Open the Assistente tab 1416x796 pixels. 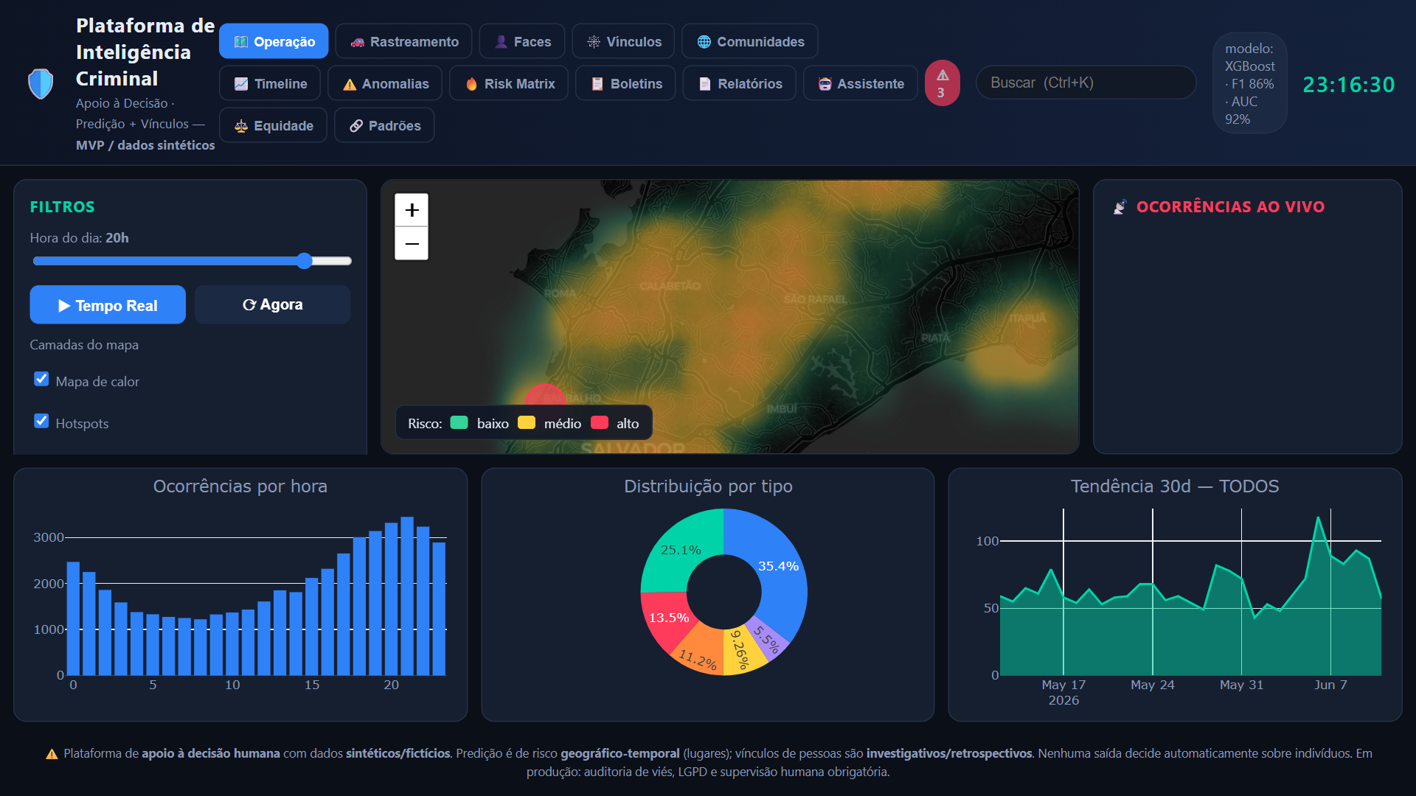860,83
